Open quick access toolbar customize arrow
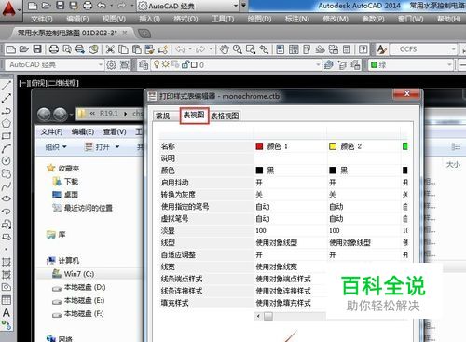 (x=243, y=6)
